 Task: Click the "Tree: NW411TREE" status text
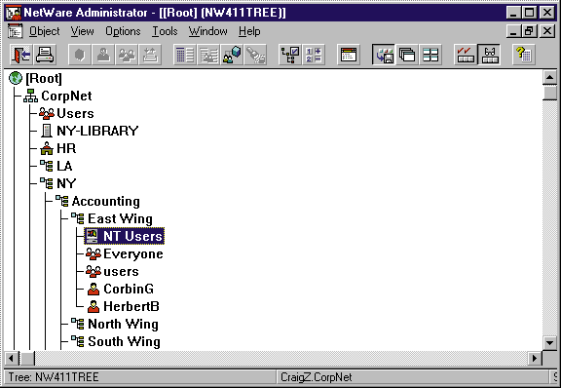pyautogui.click(x=54, y=377)
